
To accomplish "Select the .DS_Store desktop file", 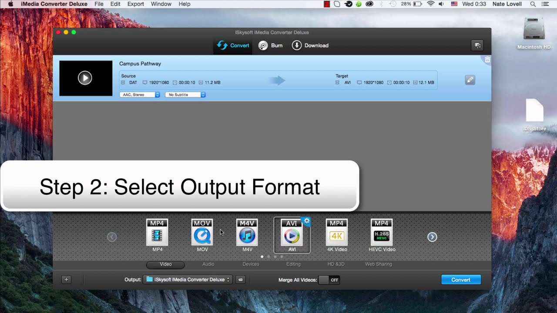I will coord(534,115).
